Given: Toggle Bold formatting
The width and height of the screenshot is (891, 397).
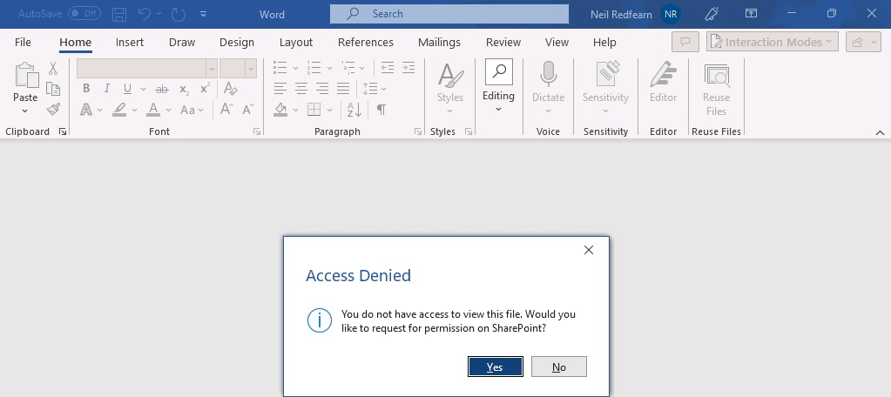Looking at the screenshot, I should (86, 89).
